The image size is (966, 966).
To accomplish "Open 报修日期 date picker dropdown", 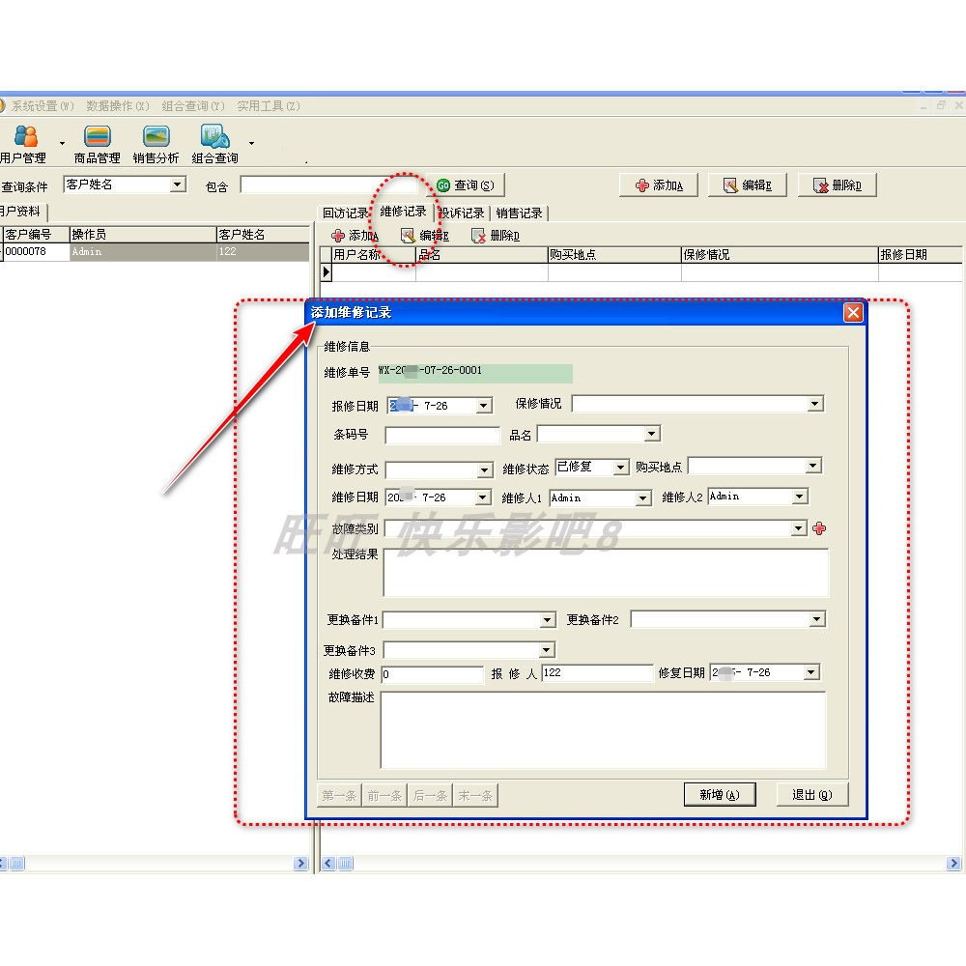I will pos(484,406).
